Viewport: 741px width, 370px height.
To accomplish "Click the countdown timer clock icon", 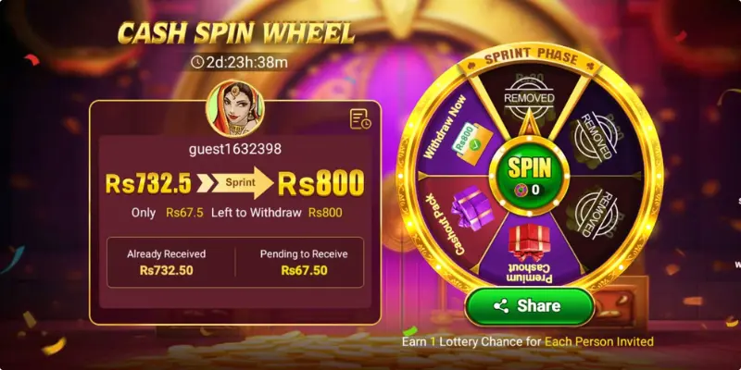I will [x=197, y=62].
